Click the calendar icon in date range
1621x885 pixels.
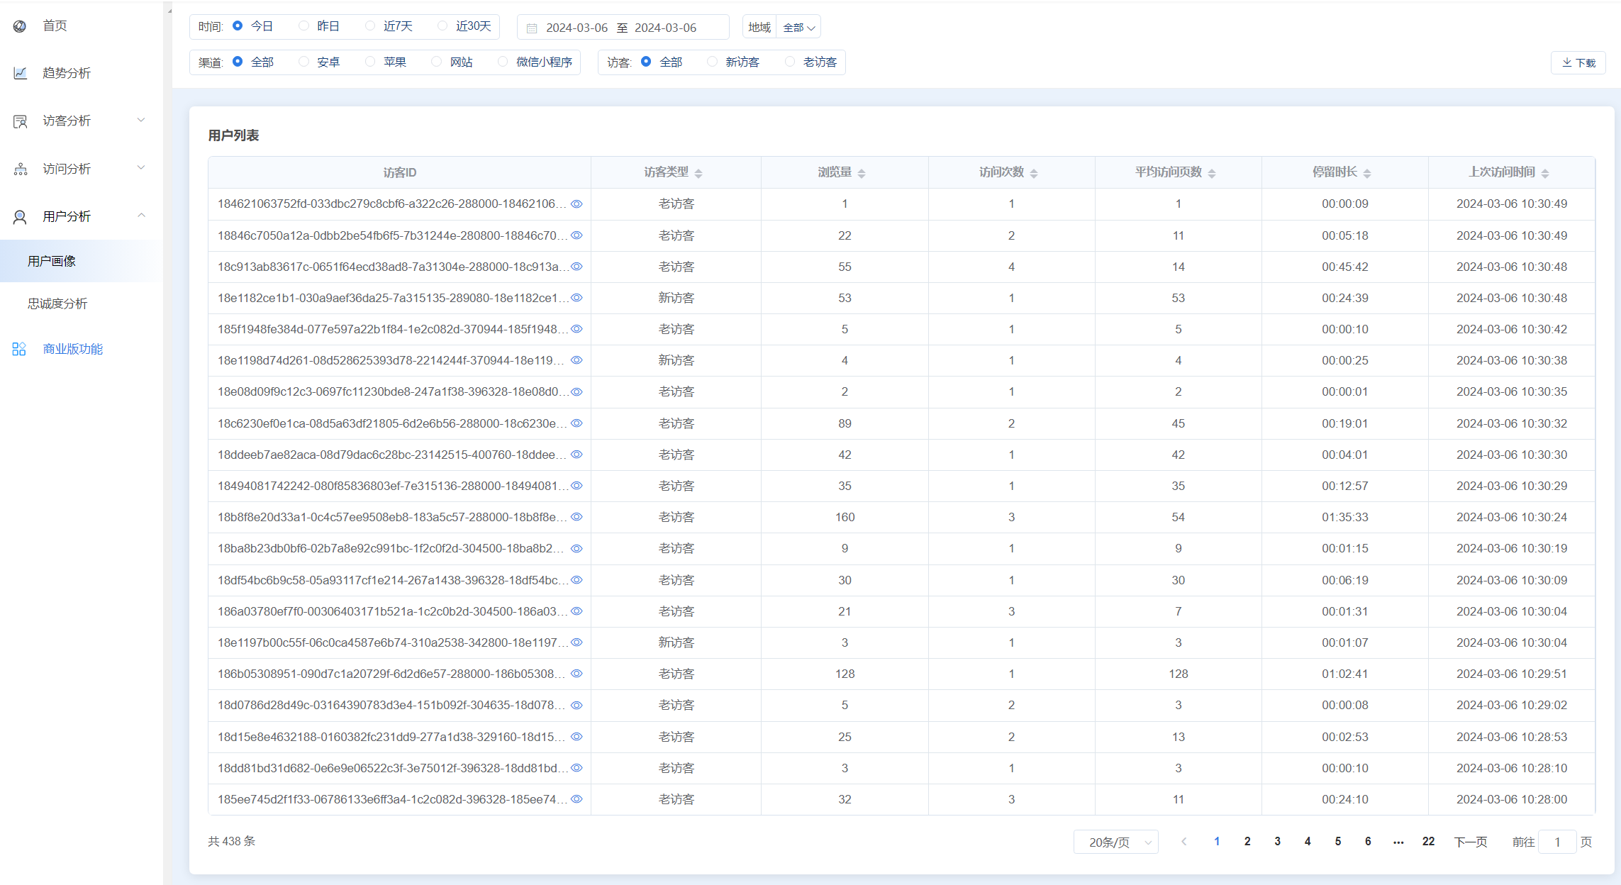532,28
